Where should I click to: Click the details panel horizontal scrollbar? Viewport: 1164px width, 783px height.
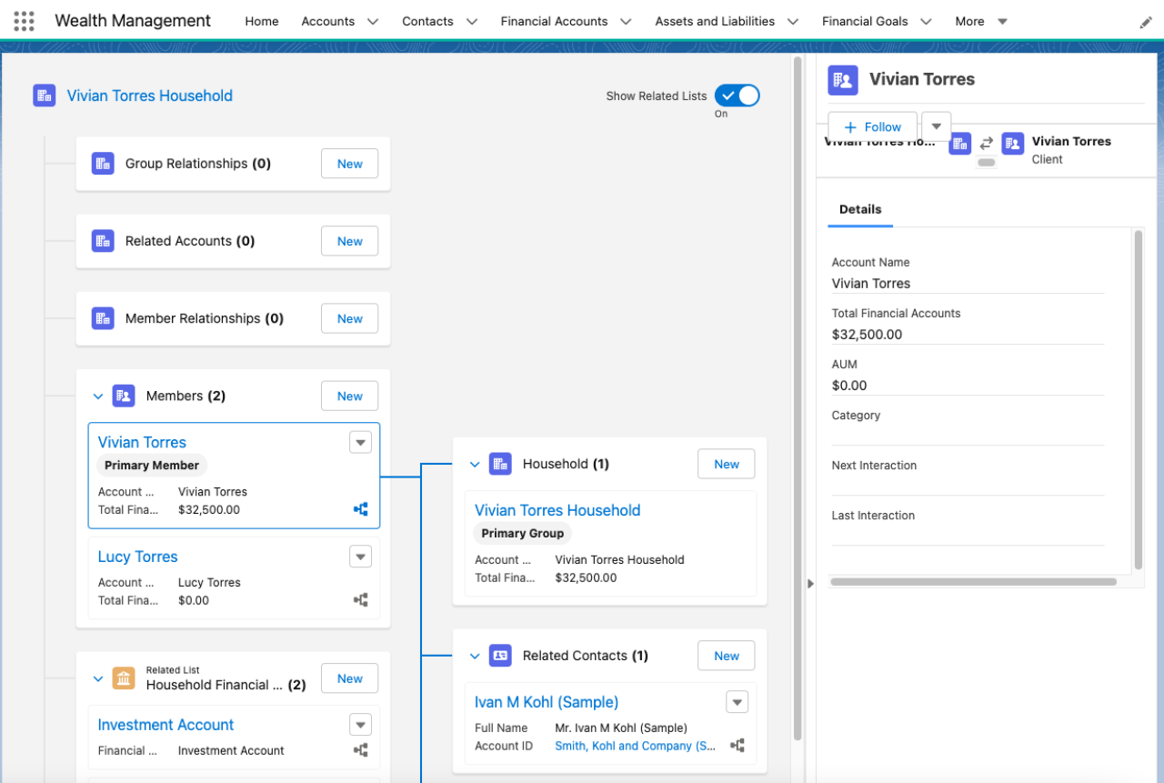(x=973, y=582)
